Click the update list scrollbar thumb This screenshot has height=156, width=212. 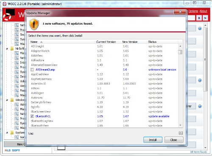point(180,52)
